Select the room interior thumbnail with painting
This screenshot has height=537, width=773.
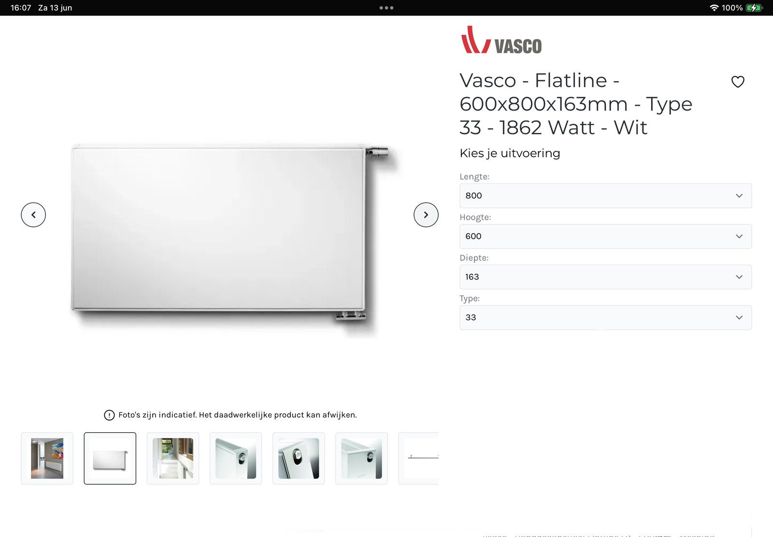[x=47, y=458]
